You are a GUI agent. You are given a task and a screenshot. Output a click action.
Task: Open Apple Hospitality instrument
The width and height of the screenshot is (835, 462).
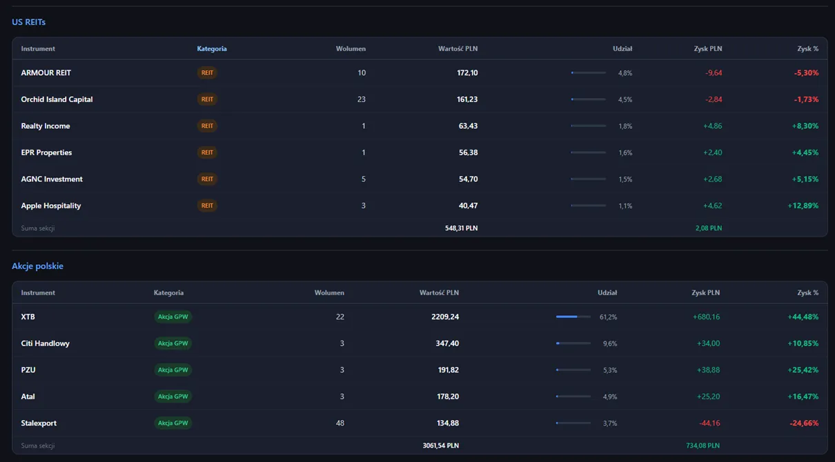coord(51,205)
